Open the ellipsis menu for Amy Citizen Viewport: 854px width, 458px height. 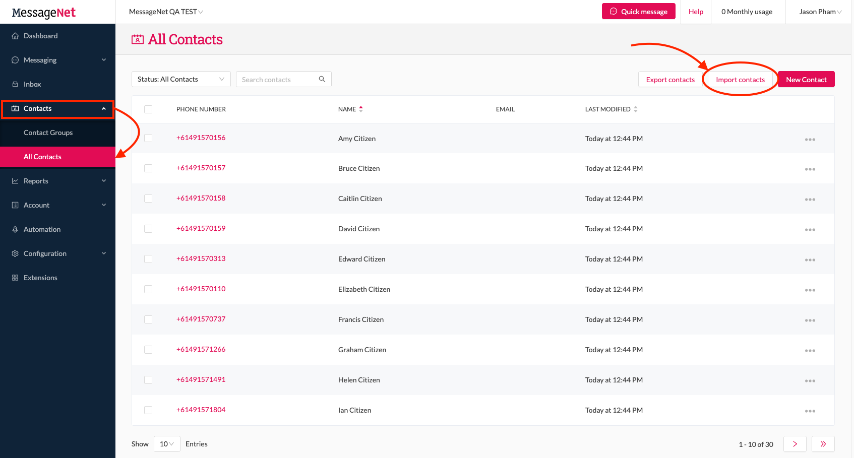click(x=810, y=139)
